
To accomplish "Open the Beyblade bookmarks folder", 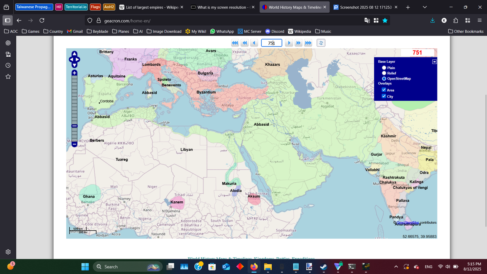I will tap(97, 31).
